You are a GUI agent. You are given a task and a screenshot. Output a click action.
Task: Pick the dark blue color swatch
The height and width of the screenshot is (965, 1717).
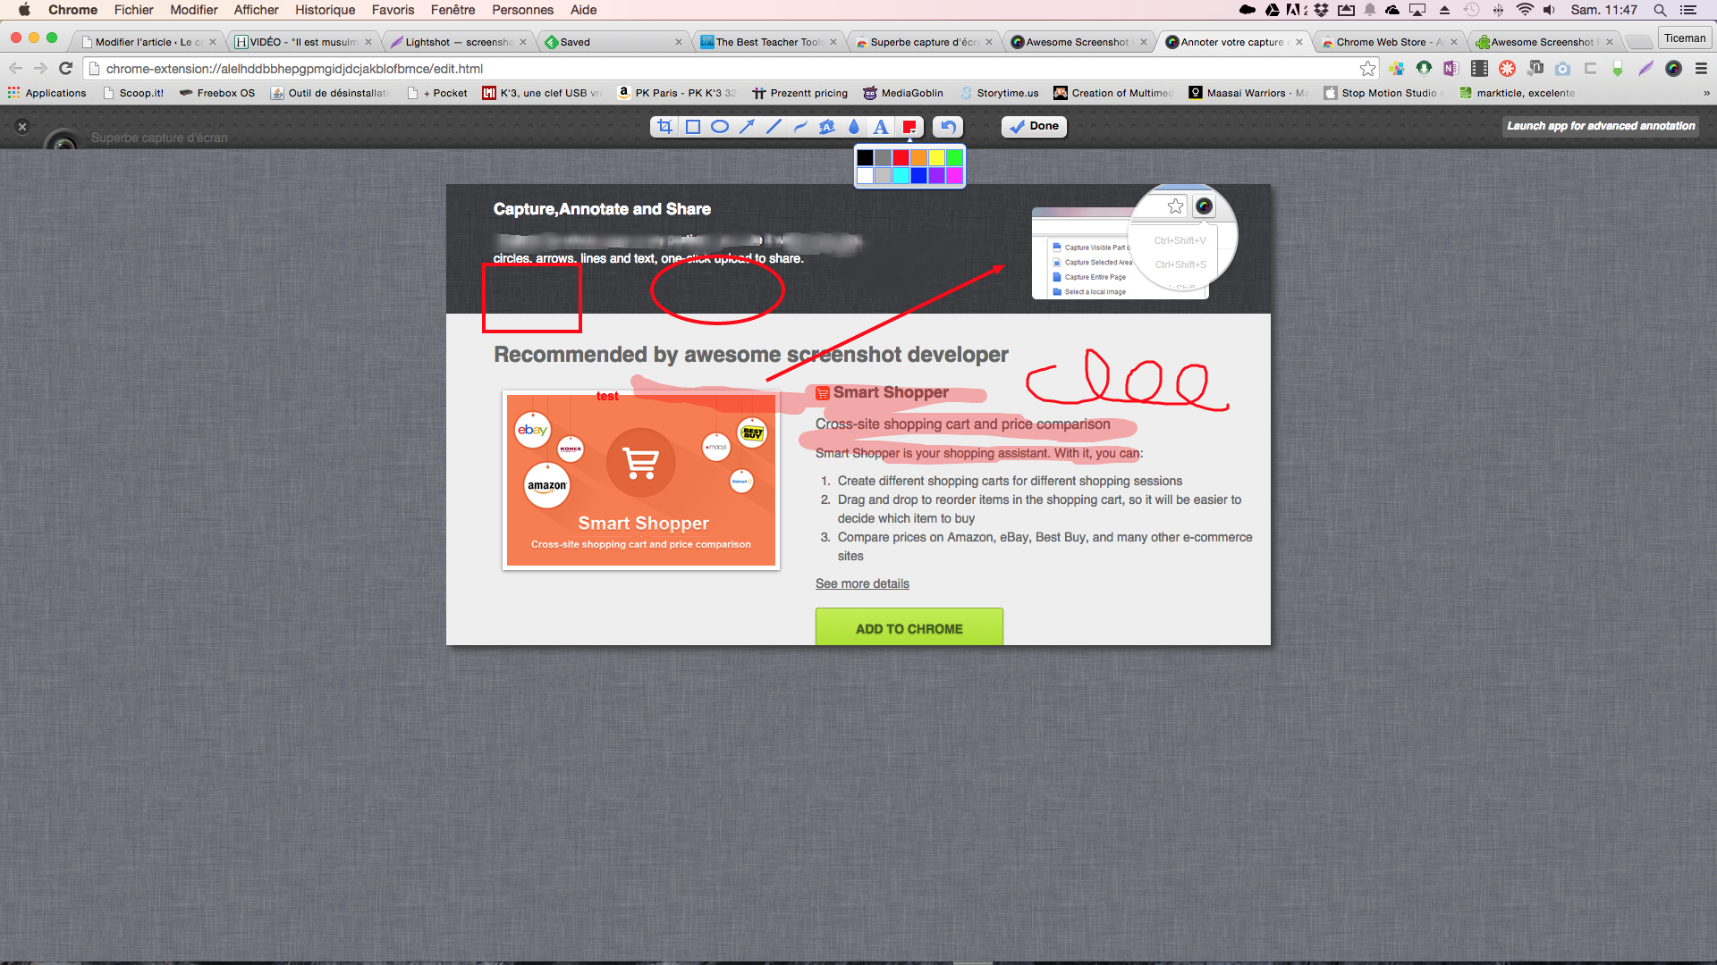point(918,175)
